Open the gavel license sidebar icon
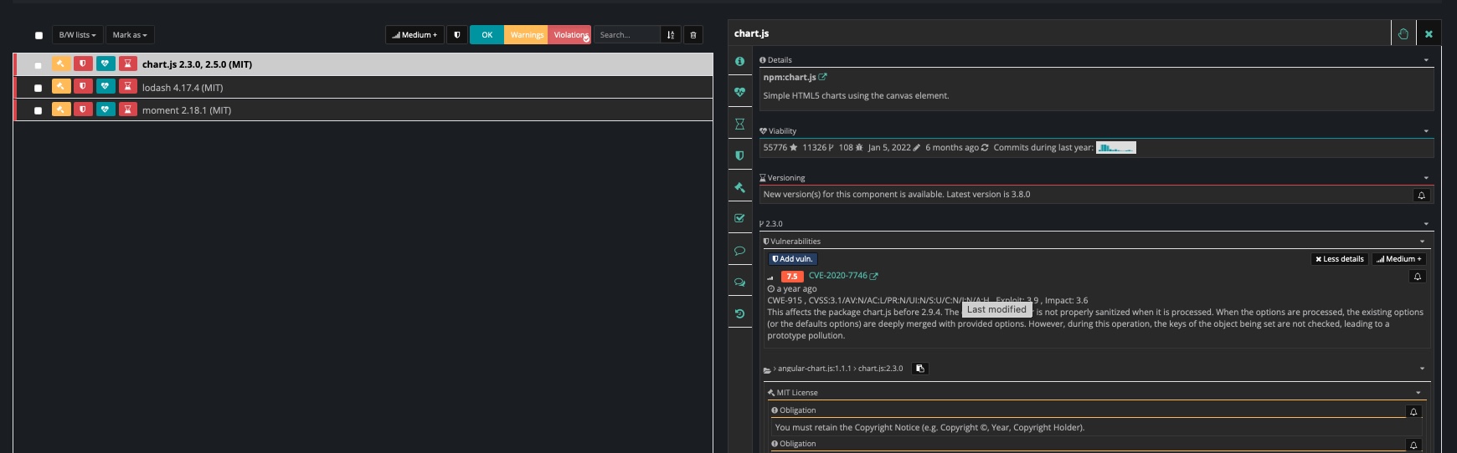The height and width of the screenshot is (453, 1457). tap(739, 187)
